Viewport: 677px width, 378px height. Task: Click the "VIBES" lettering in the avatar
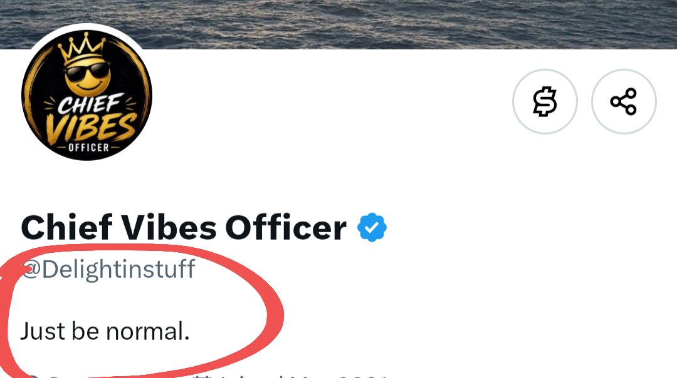tap(92, 128)
